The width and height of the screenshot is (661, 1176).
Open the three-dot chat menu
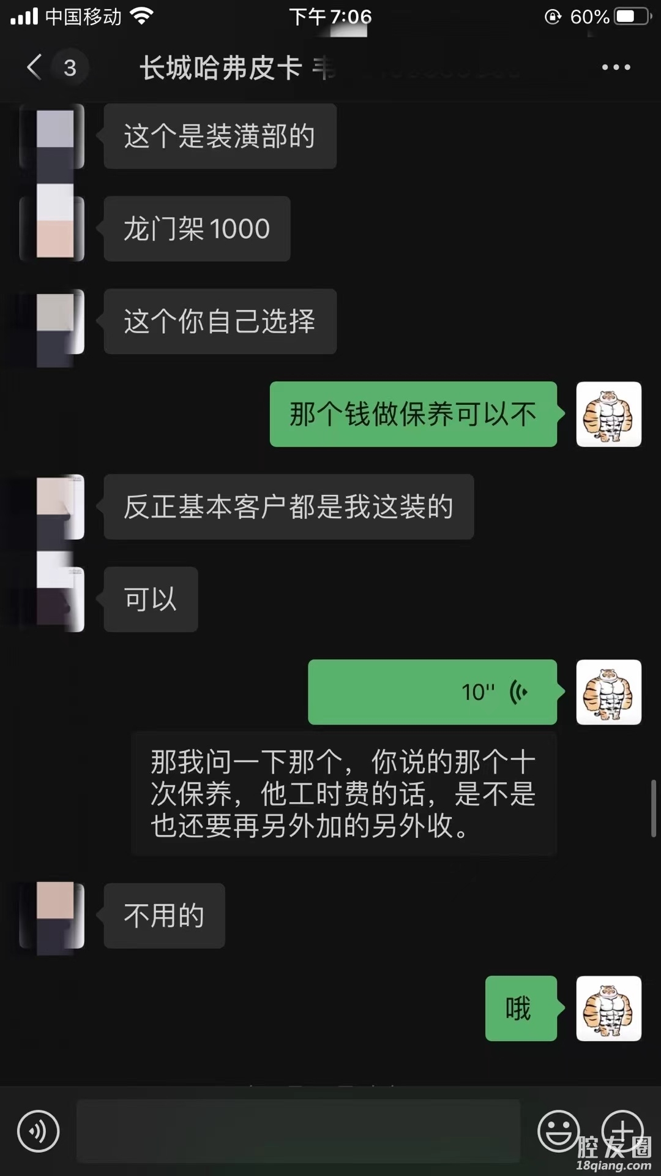tap(616, 67)
